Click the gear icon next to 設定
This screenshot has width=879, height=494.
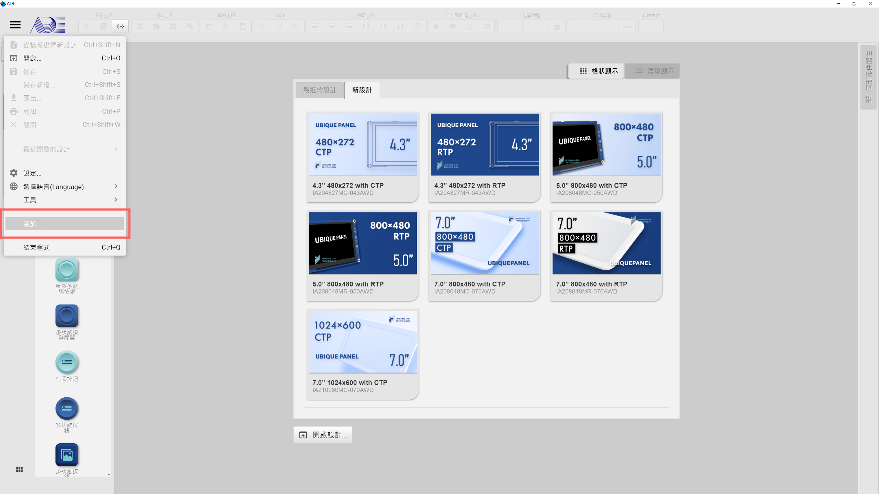(x=14, y=173)
